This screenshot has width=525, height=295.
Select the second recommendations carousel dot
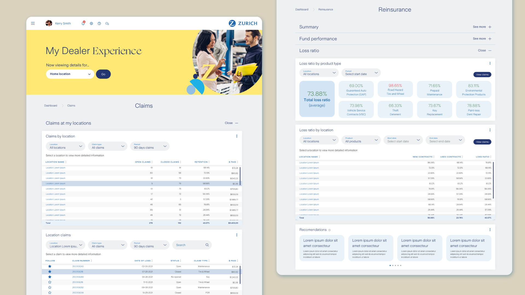click(x=393, y=265)
